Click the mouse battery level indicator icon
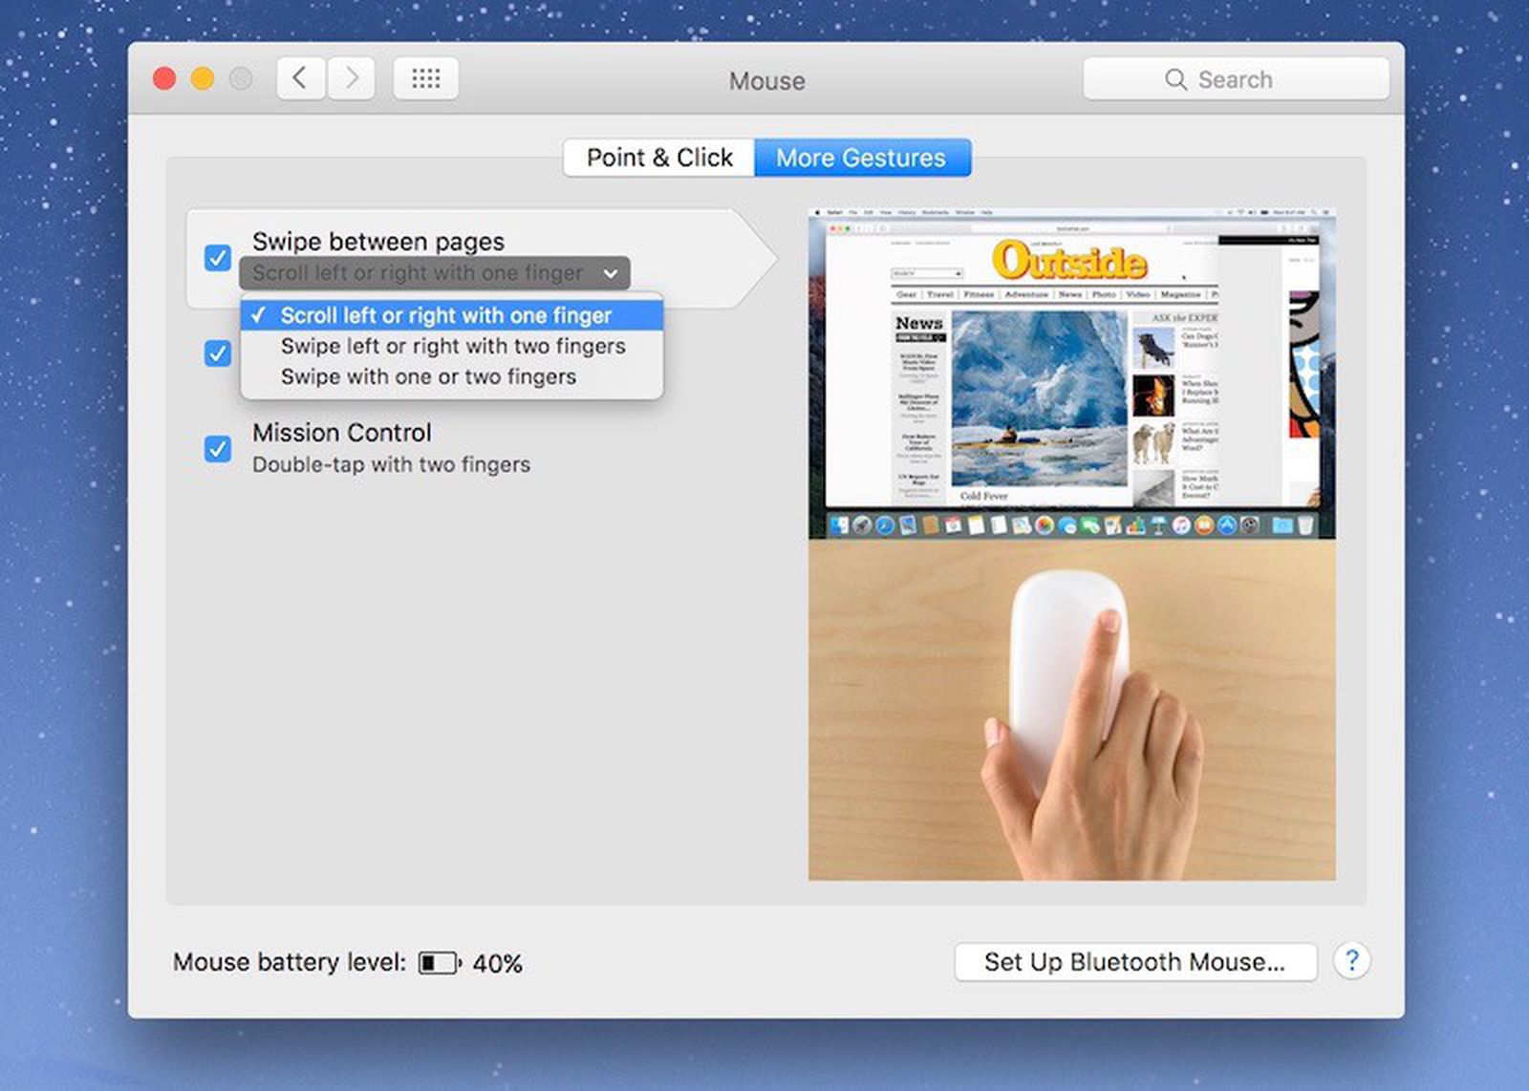 pyautogui.click(x=440, y=962)
